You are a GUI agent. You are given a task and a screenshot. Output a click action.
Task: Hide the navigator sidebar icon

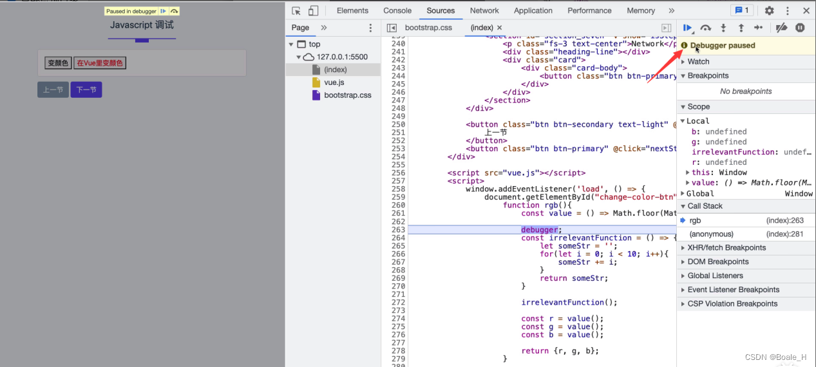point(392,28)
